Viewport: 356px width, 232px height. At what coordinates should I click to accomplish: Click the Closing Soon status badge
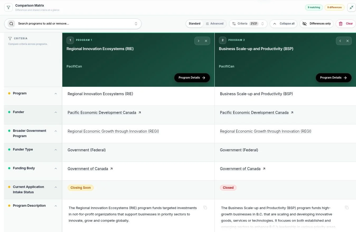click(x=81, y=188)
